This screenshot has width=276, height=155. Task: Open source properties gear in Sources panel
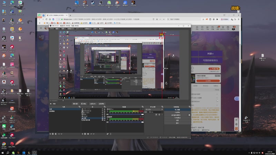[x=88, y=134]
